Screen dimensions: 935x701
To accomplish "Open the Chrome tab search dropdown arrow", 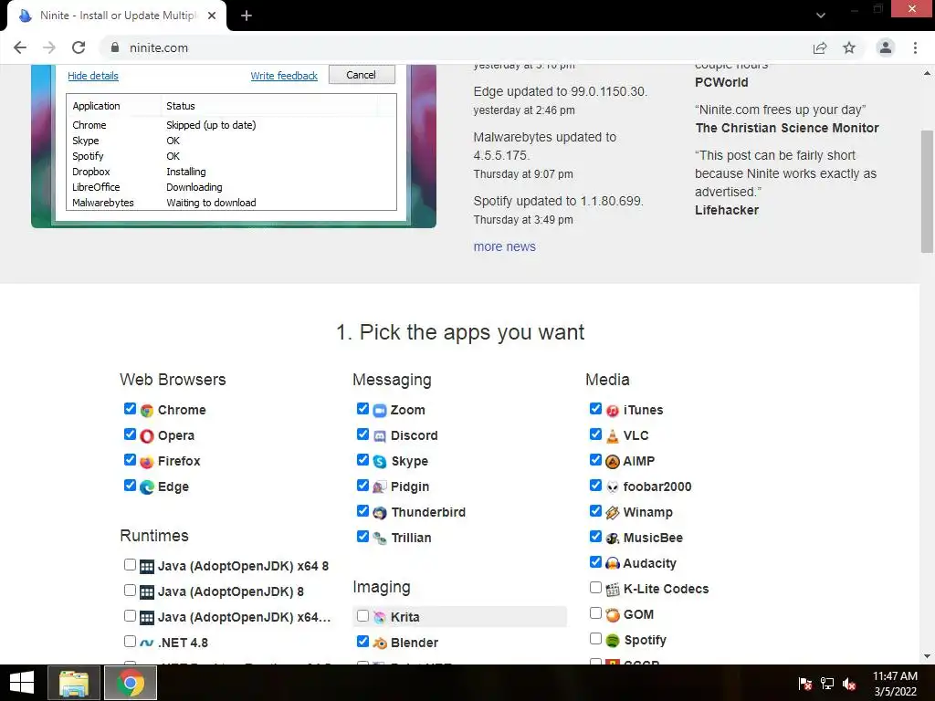I will [x=821, y=16].
